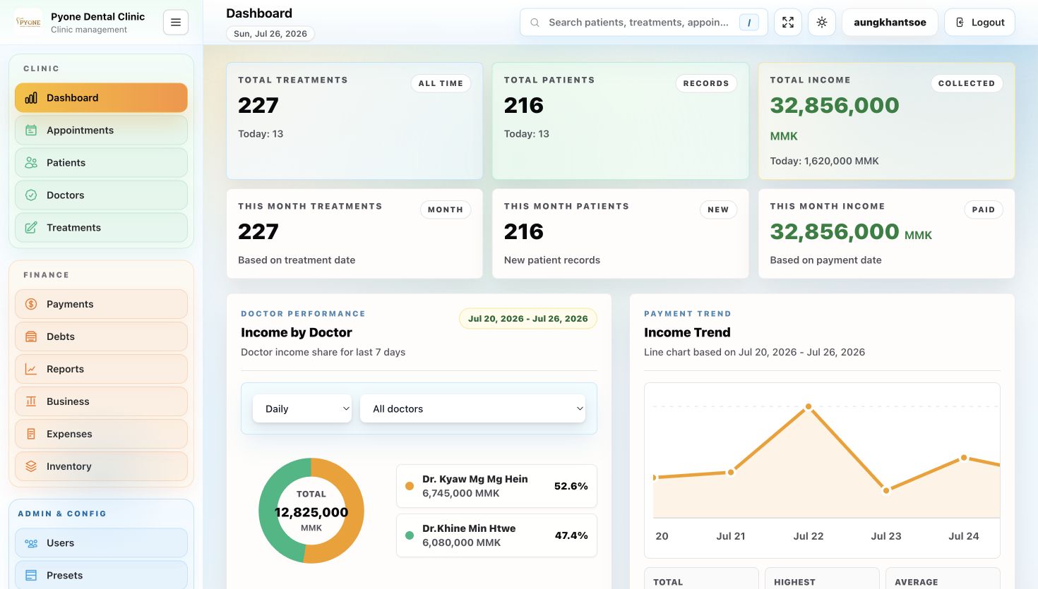1038x589 pixels.
Task: Click Today: 1,620,000 MMK text
Action: pyautogui.click(x=824, y=161)
